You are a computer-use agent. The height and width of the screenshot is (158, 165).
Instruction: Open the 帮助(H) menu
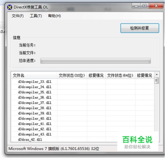pos(54,16)
